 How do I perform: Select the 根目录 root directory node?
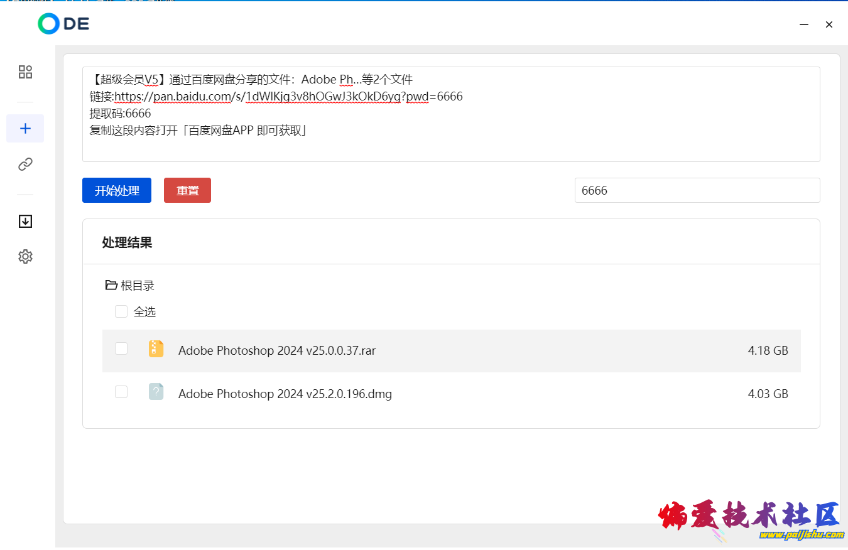click(x=137, y=286)
